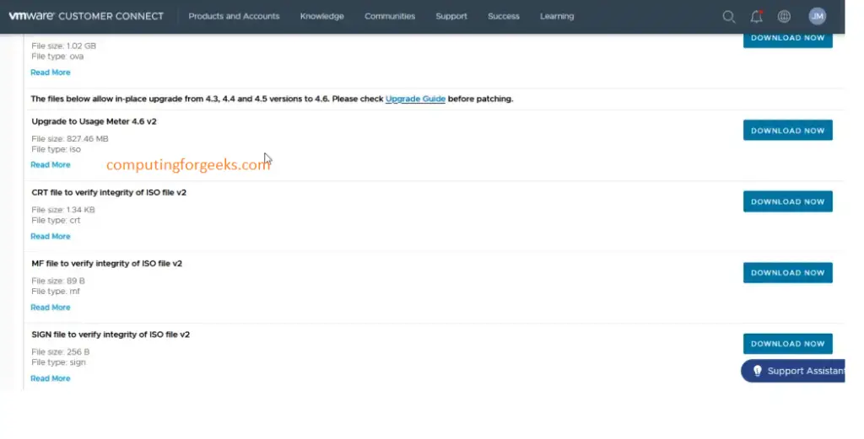The height and width of the screenshot is (439, 864).
Task: Select the text 'File type: mf'
Action: point(56,291)
